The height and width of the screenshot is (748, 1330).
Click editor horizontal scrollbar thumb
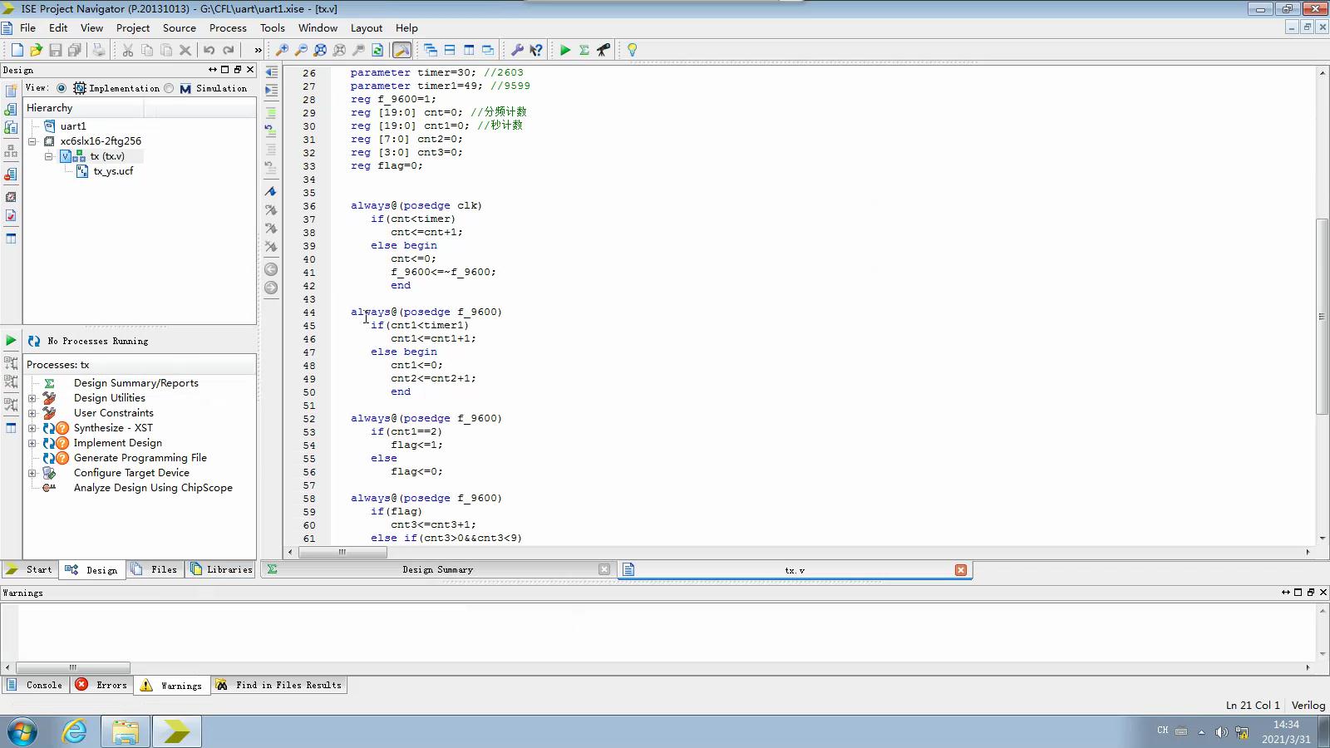(x=342, y=552)
